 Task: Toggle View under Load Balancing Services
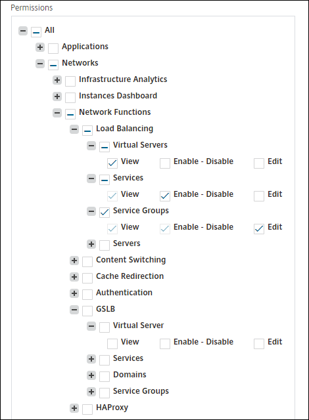pyautogui.click(x=112, y=196)
